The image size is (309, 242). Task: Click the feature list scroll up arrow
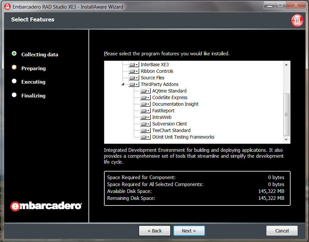(x=286, y=65)
